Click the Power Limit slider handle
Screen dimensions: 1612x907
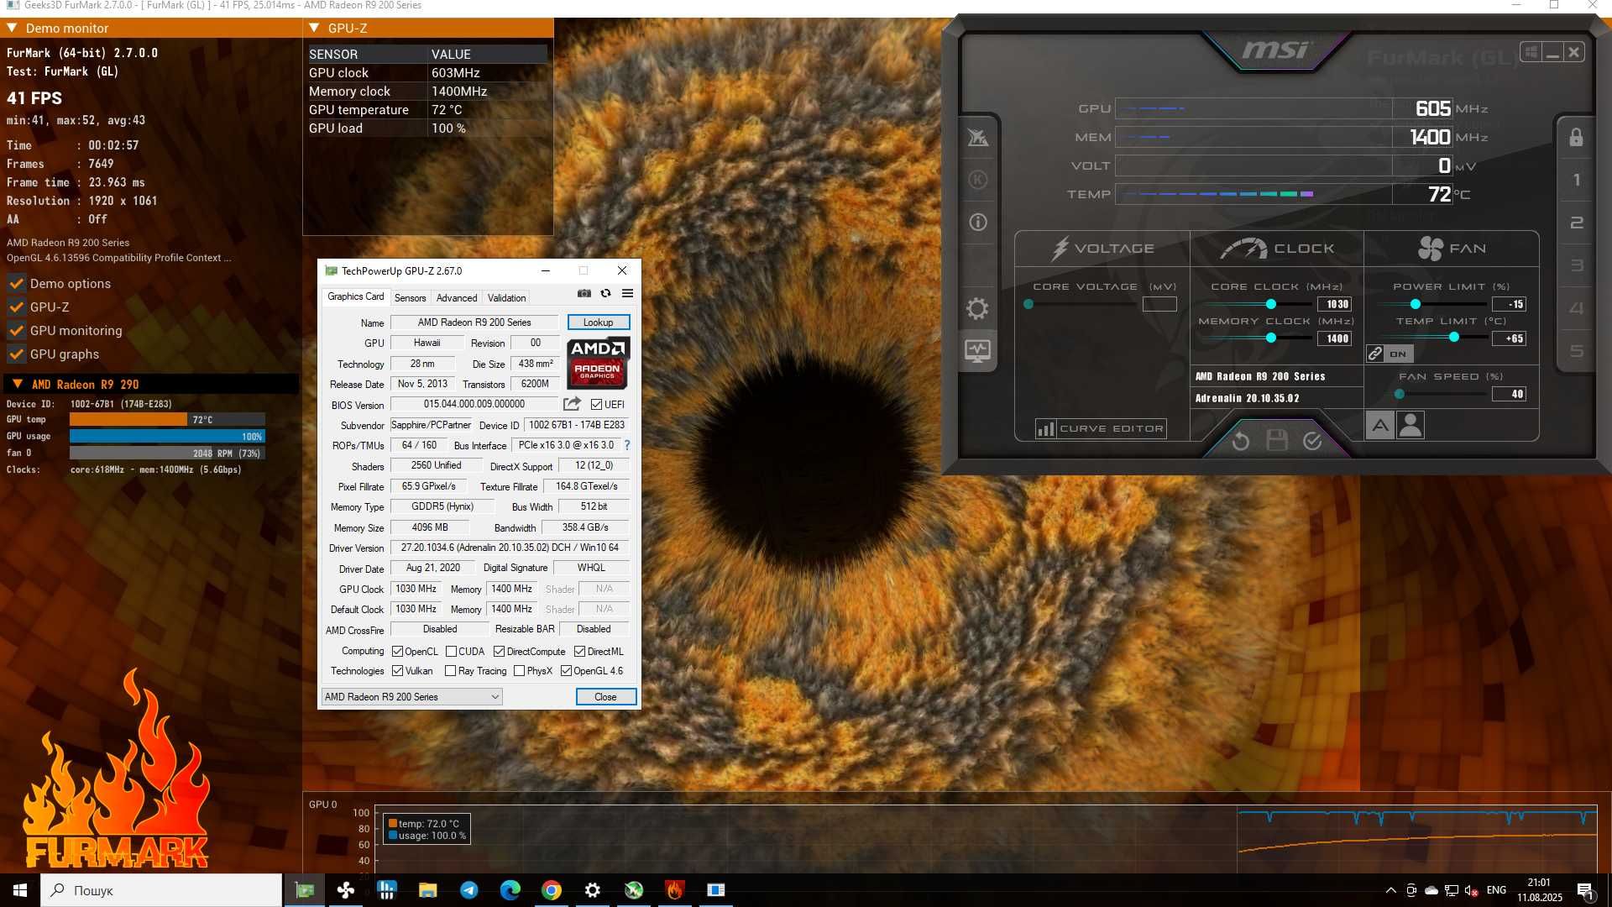[1416, 304]
